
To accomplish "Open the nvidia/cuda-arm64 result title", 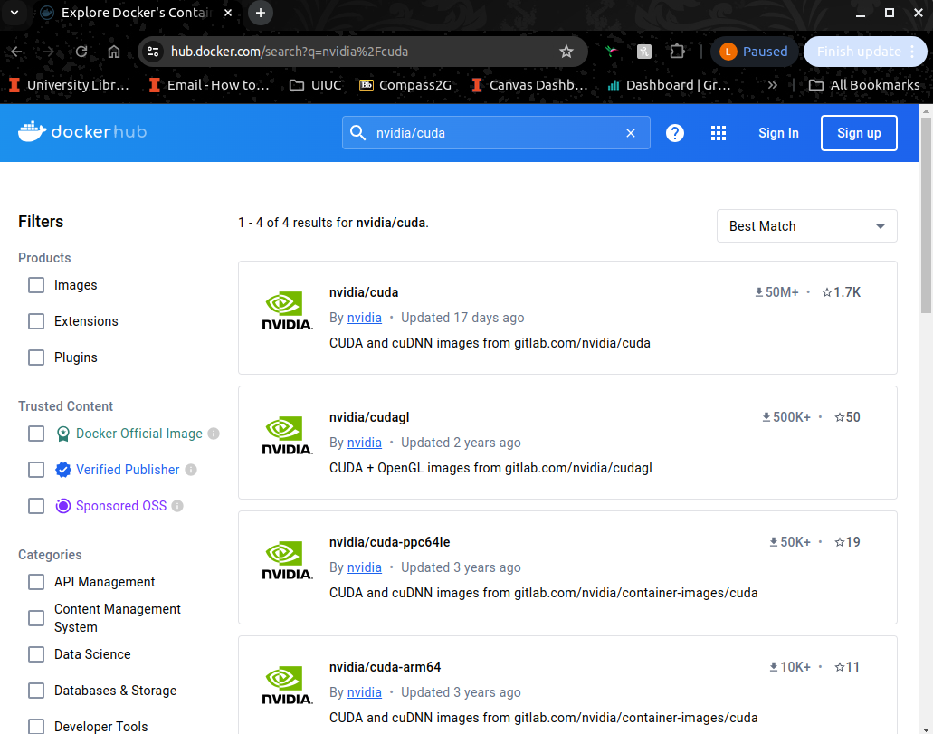I will [385, 667].
